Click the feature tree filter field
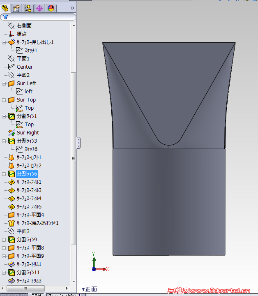Image resolution: width=258 pixels, height=296 pixels. click(x=38, y=17)
